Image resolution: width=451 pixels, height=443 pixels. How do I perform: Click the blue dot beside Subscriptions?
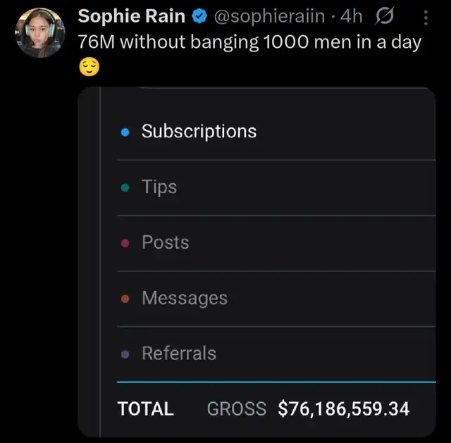[125, 132]
